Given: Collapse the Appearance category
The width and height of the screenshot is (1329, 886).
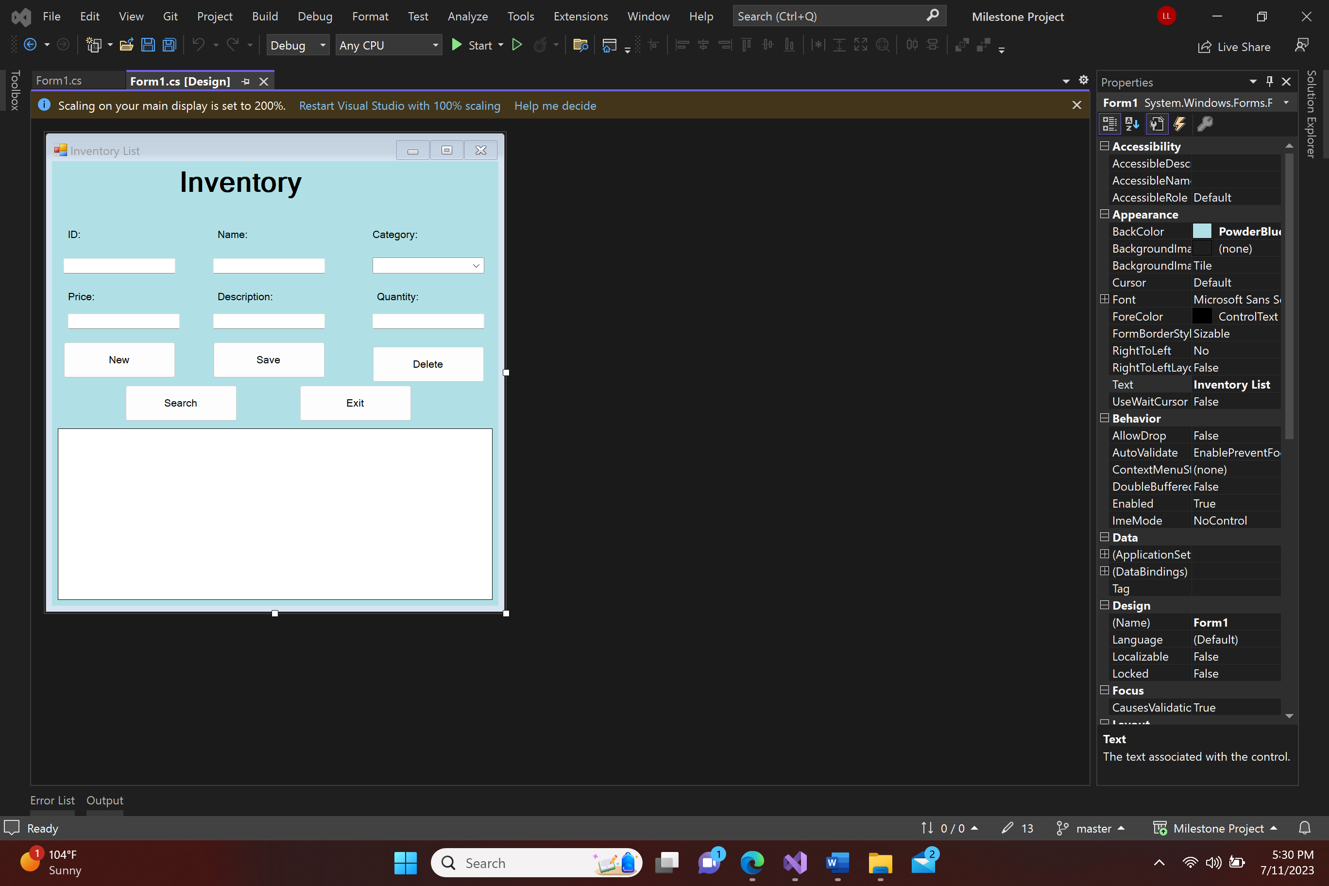Looking at the screenshot, I should 1105,214.
